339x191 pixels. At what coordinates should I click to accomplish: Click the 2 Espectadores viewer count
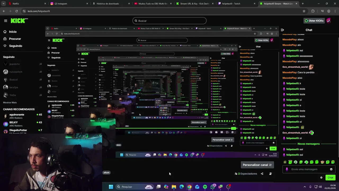[246, 174]
